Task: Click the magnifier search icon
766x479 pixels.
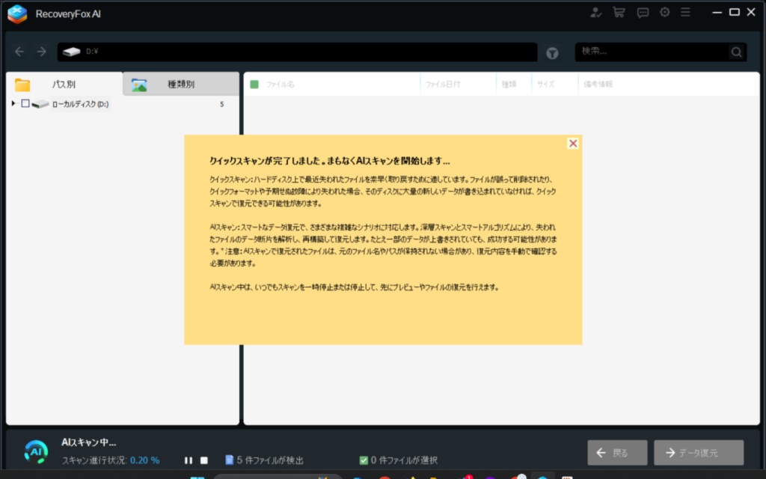Action: [737, 52]
